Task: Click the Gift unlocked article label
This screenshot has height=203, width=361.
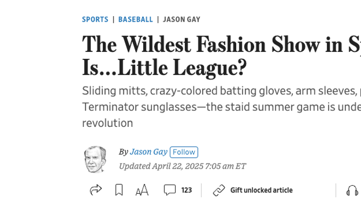Action: [x=262, y=191]
